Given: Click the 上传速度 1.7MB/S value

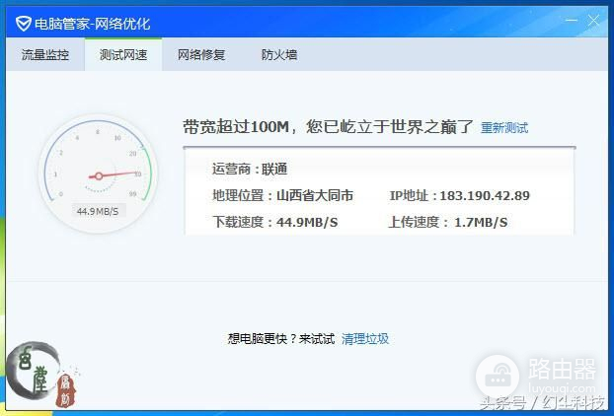Looking at the screenshot, I should [481, 223].
